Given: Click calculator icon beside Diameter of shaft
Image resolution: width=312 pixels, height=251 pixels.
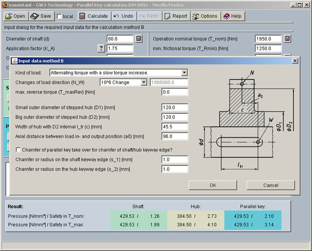Looking at the screenshot, I should (139, 39).
